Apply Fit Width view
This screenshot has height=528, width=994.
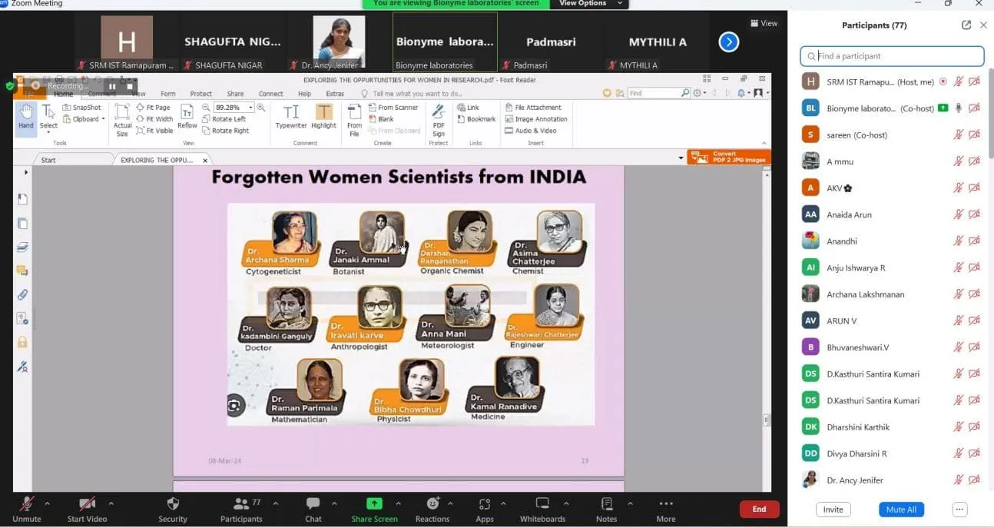[154, 119]
